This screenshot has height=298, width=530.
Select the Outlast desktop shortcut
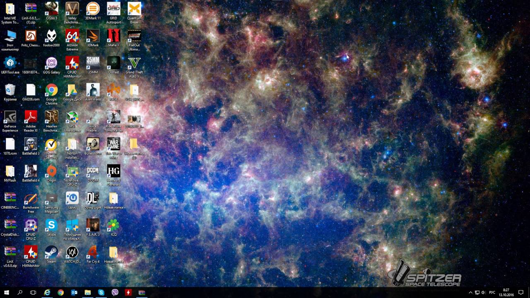point(113,65)
